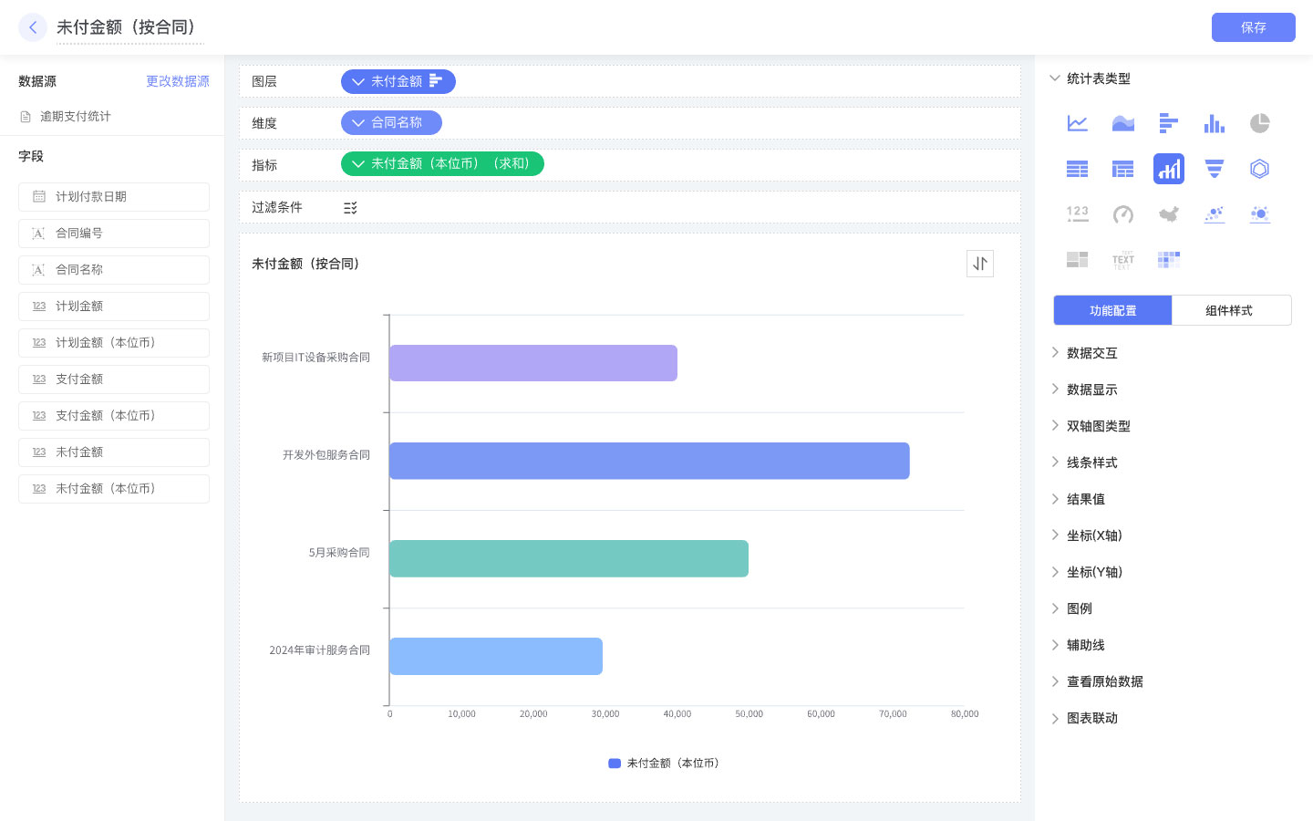Expand the 坐标(X轴) settings
Screen dimensions: 1313x821
click(1093, 535)
